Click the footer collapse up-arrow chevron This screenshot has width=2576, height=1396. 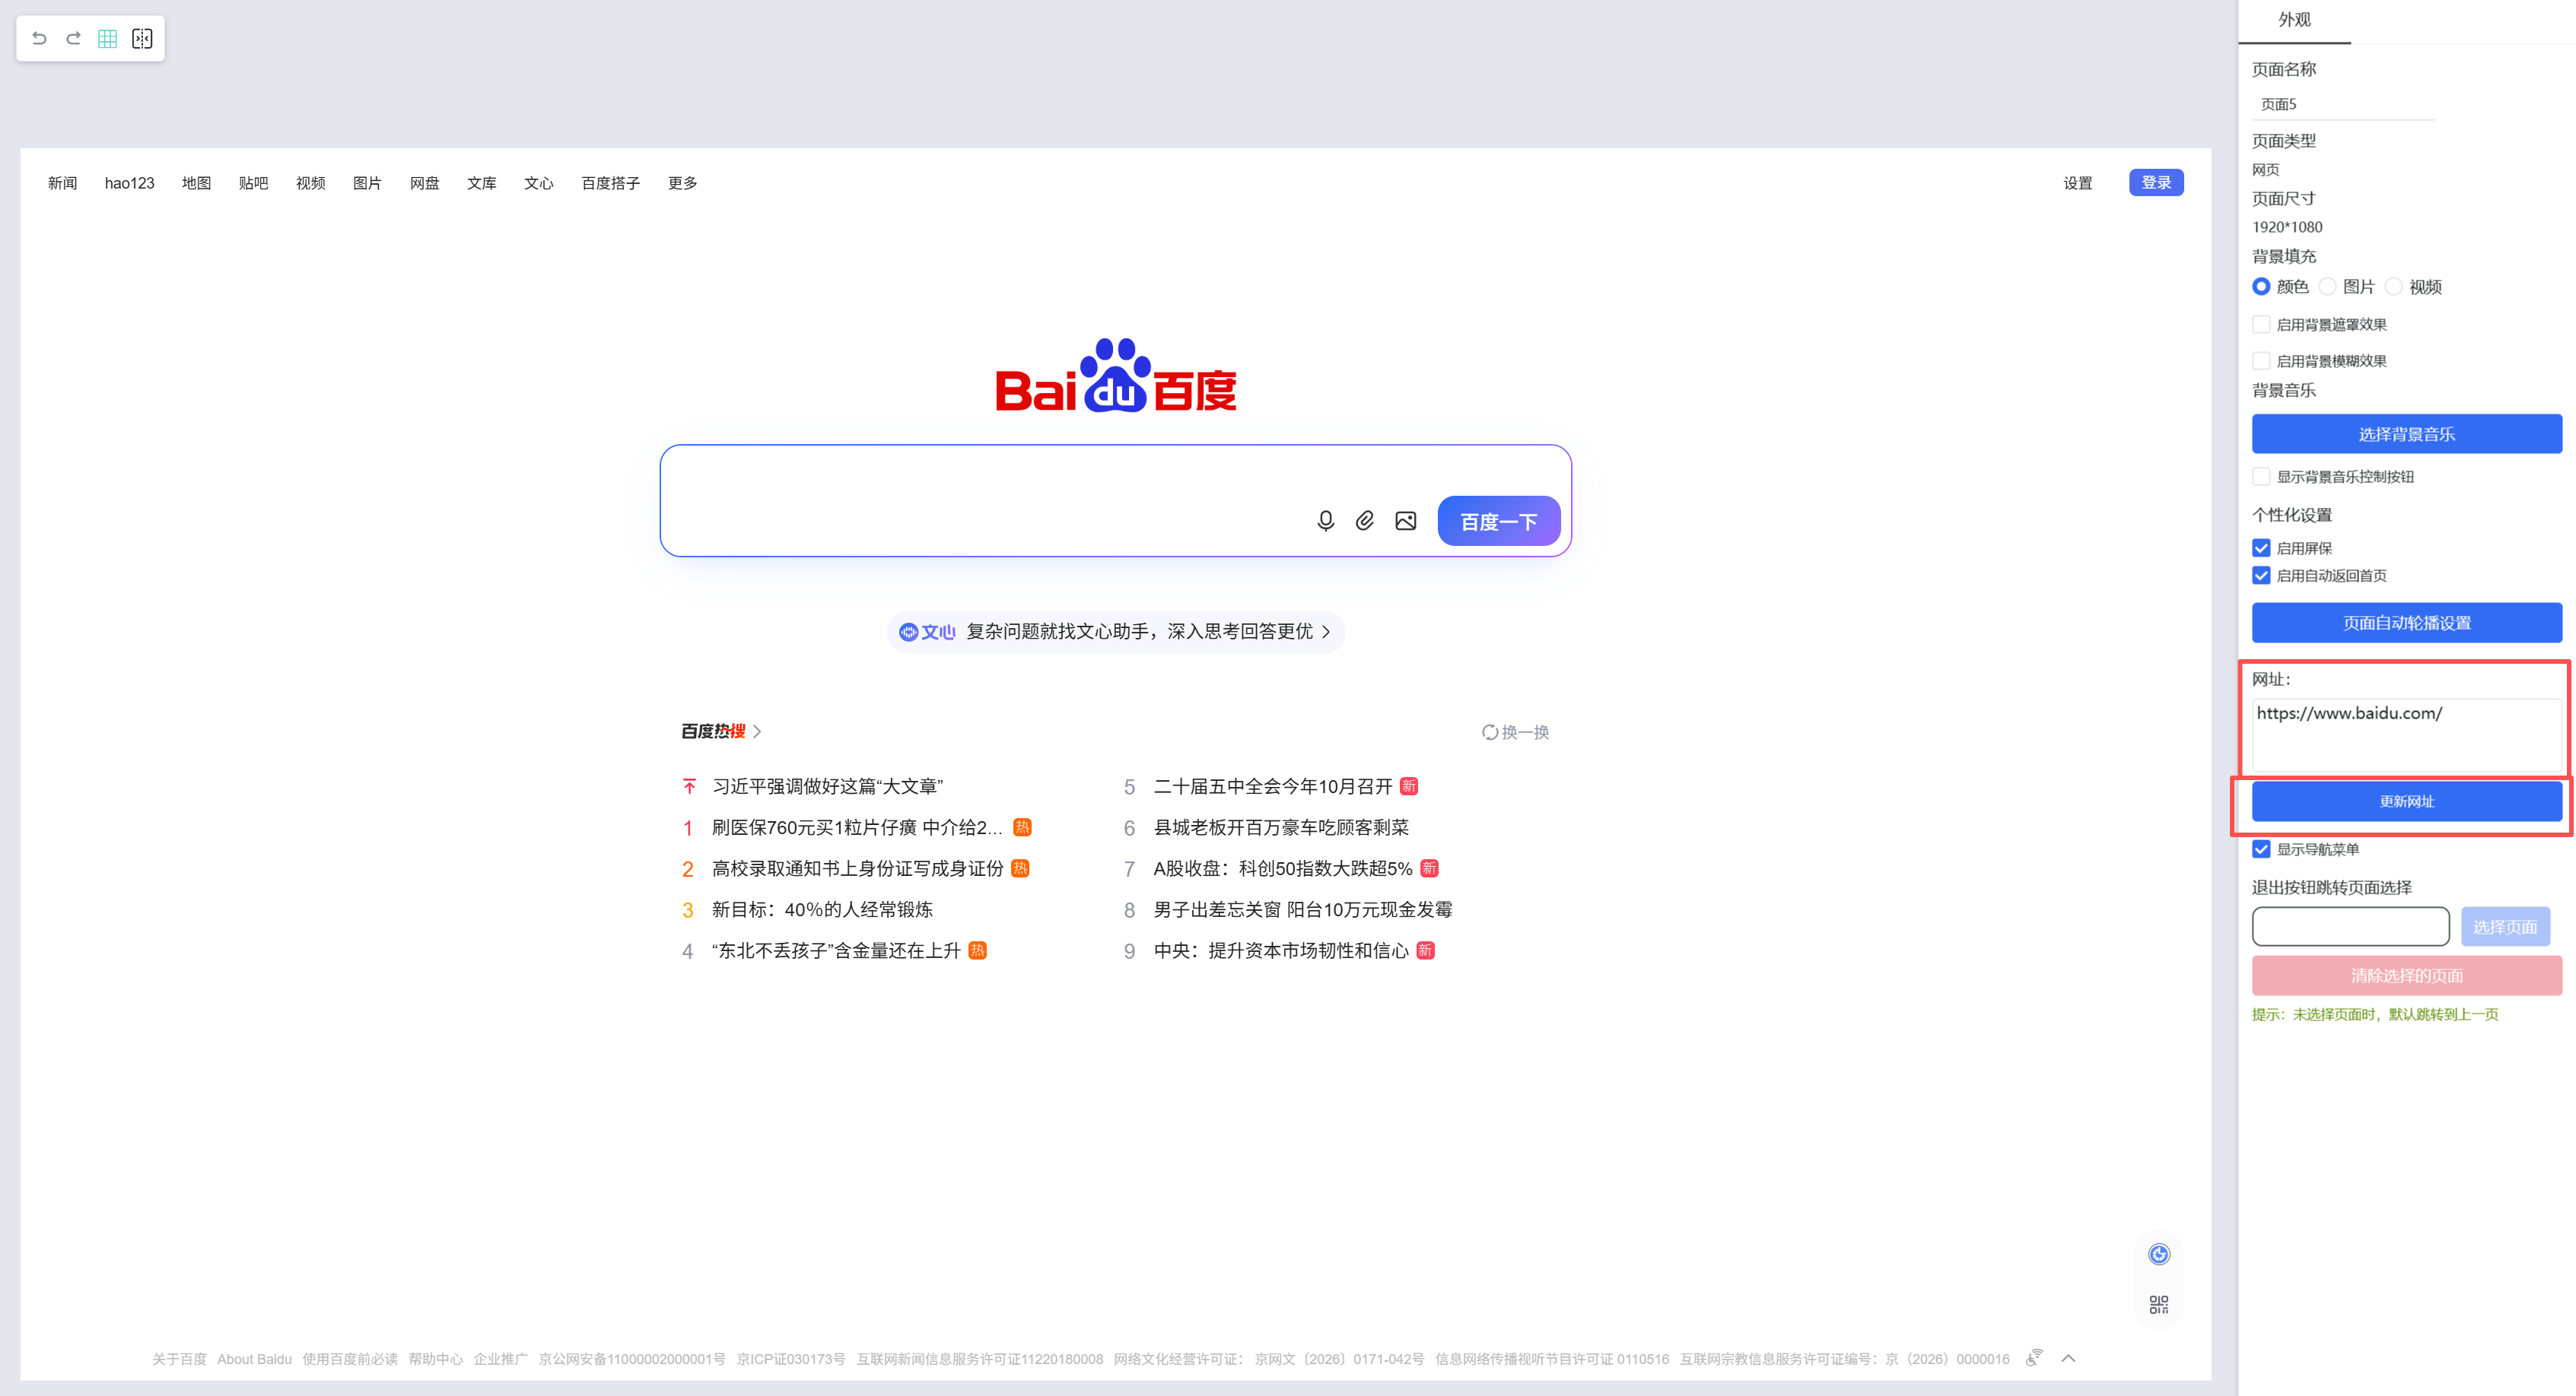tap(2068, 1358)
